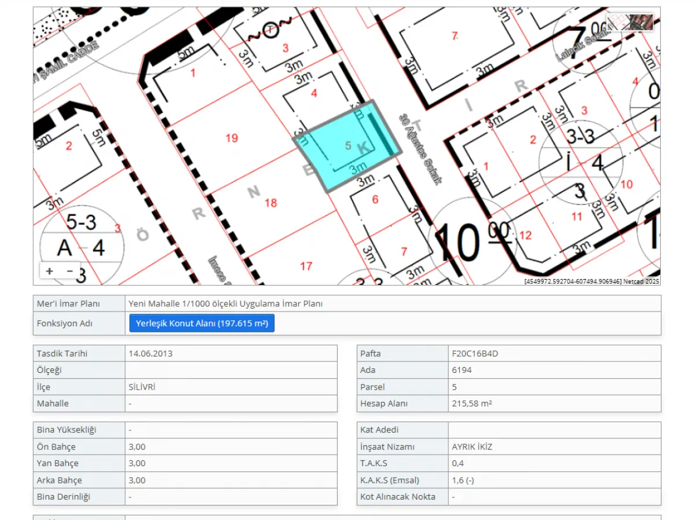Select the T.A.K.S value 0,4
The height and width of the screenshot is (520, 695).
tap(458, 463)
